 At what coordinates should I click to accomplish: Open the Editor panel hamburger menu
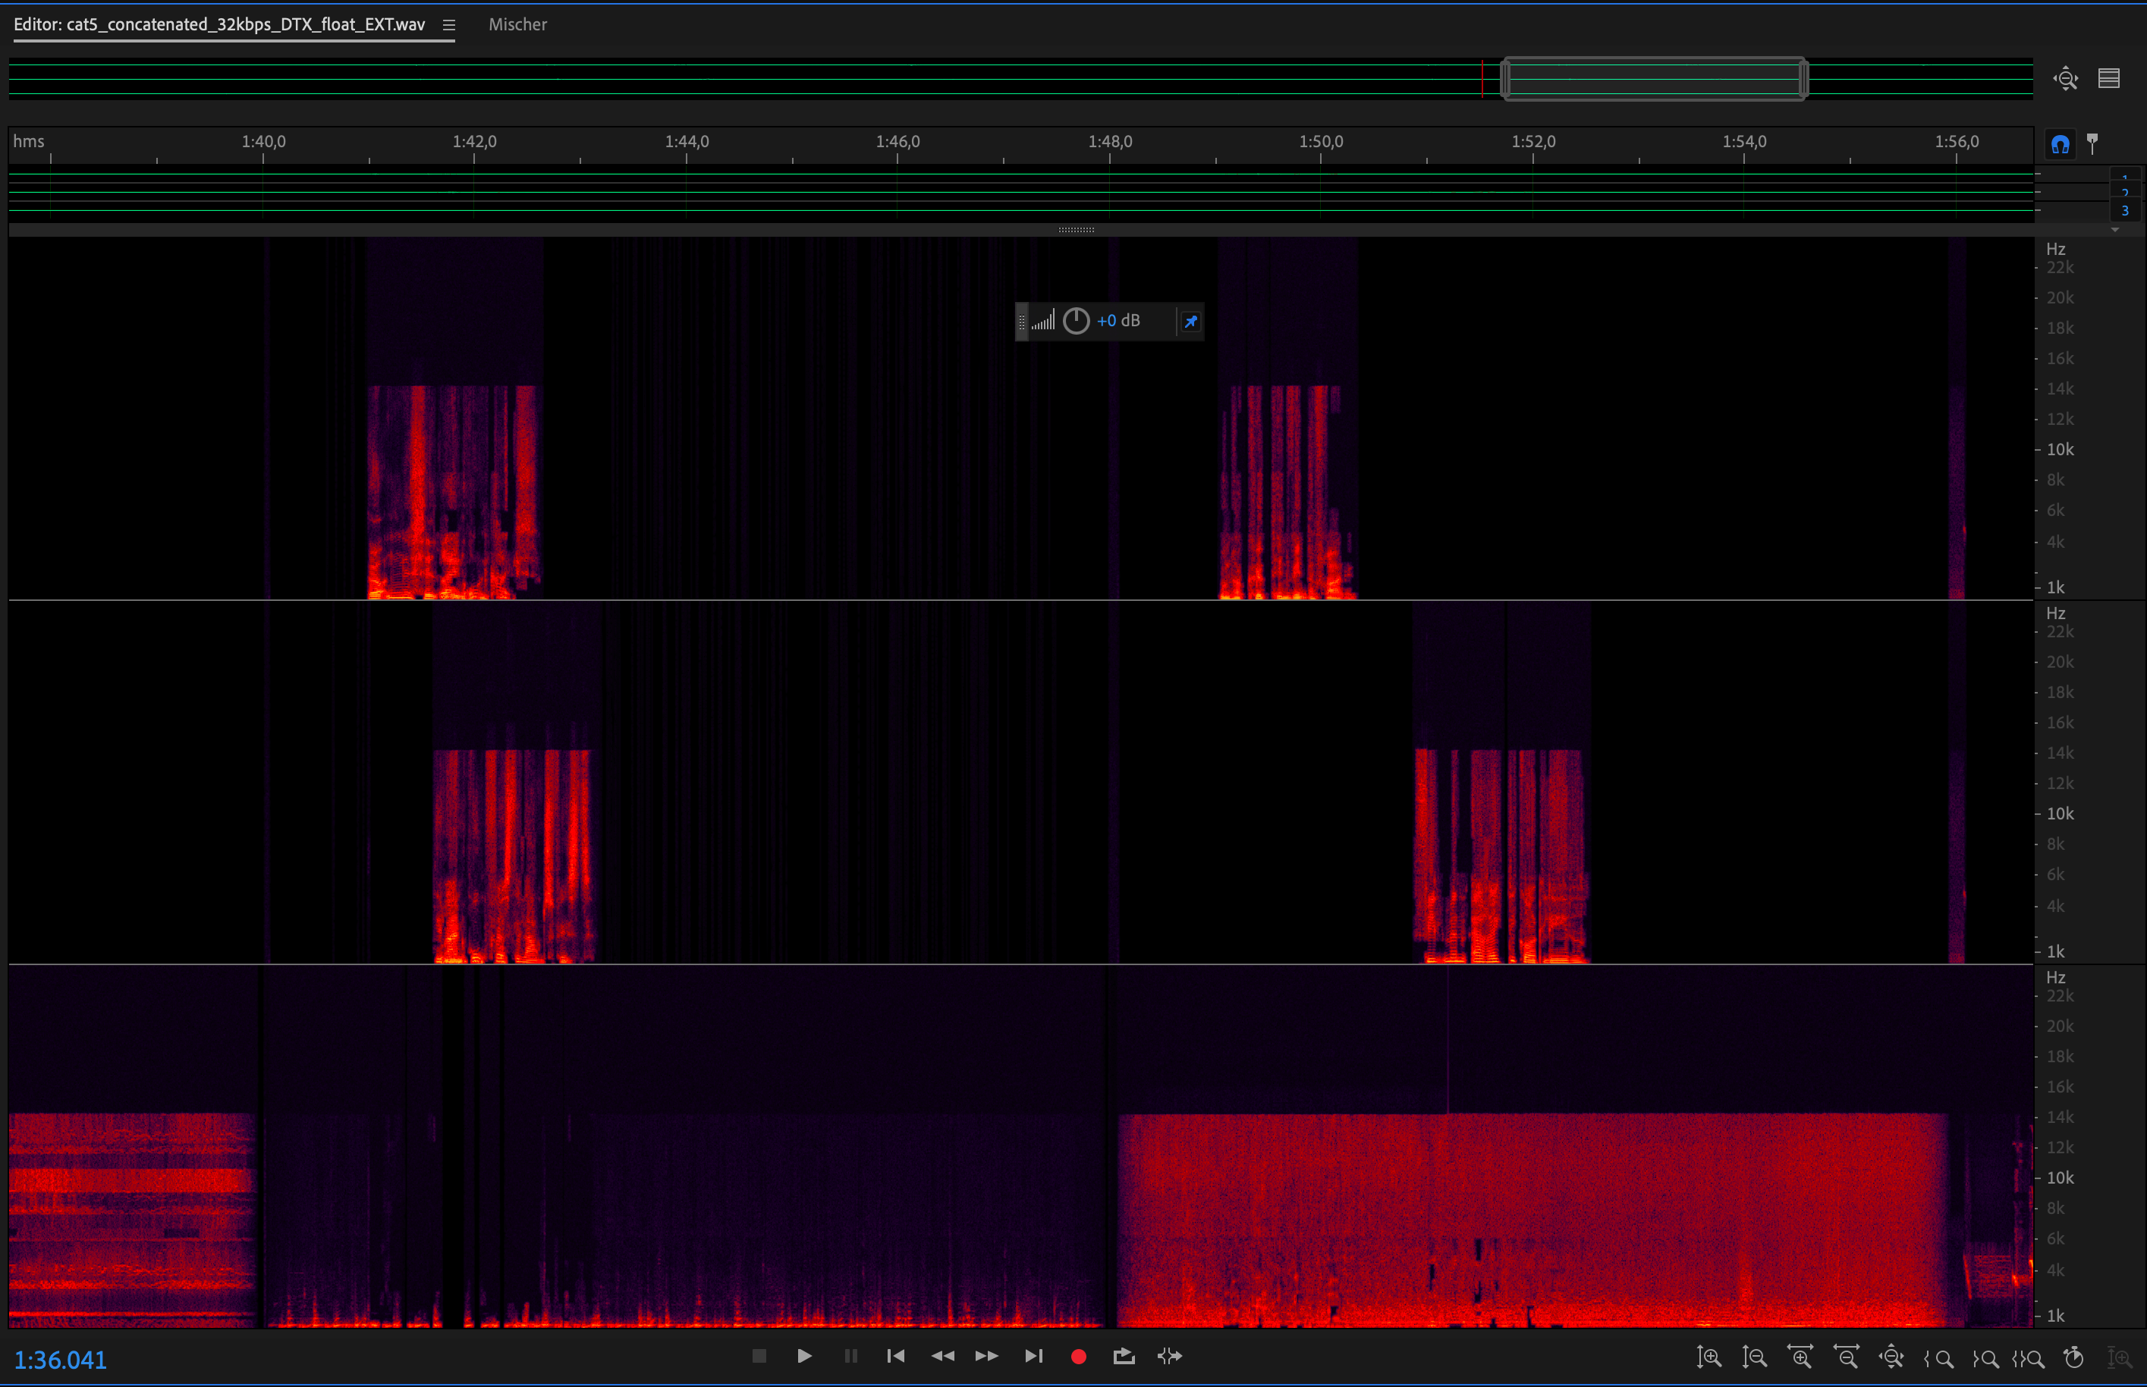click(448, 25)
